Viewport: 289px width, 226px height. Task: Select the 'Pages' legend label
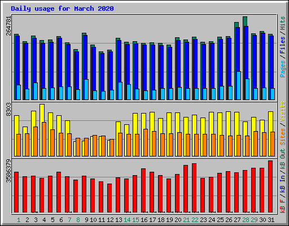point(283,69)
